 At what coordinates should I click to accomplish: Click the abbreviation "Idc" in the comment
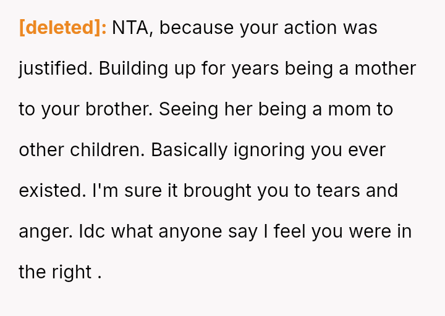coord(92,231)
